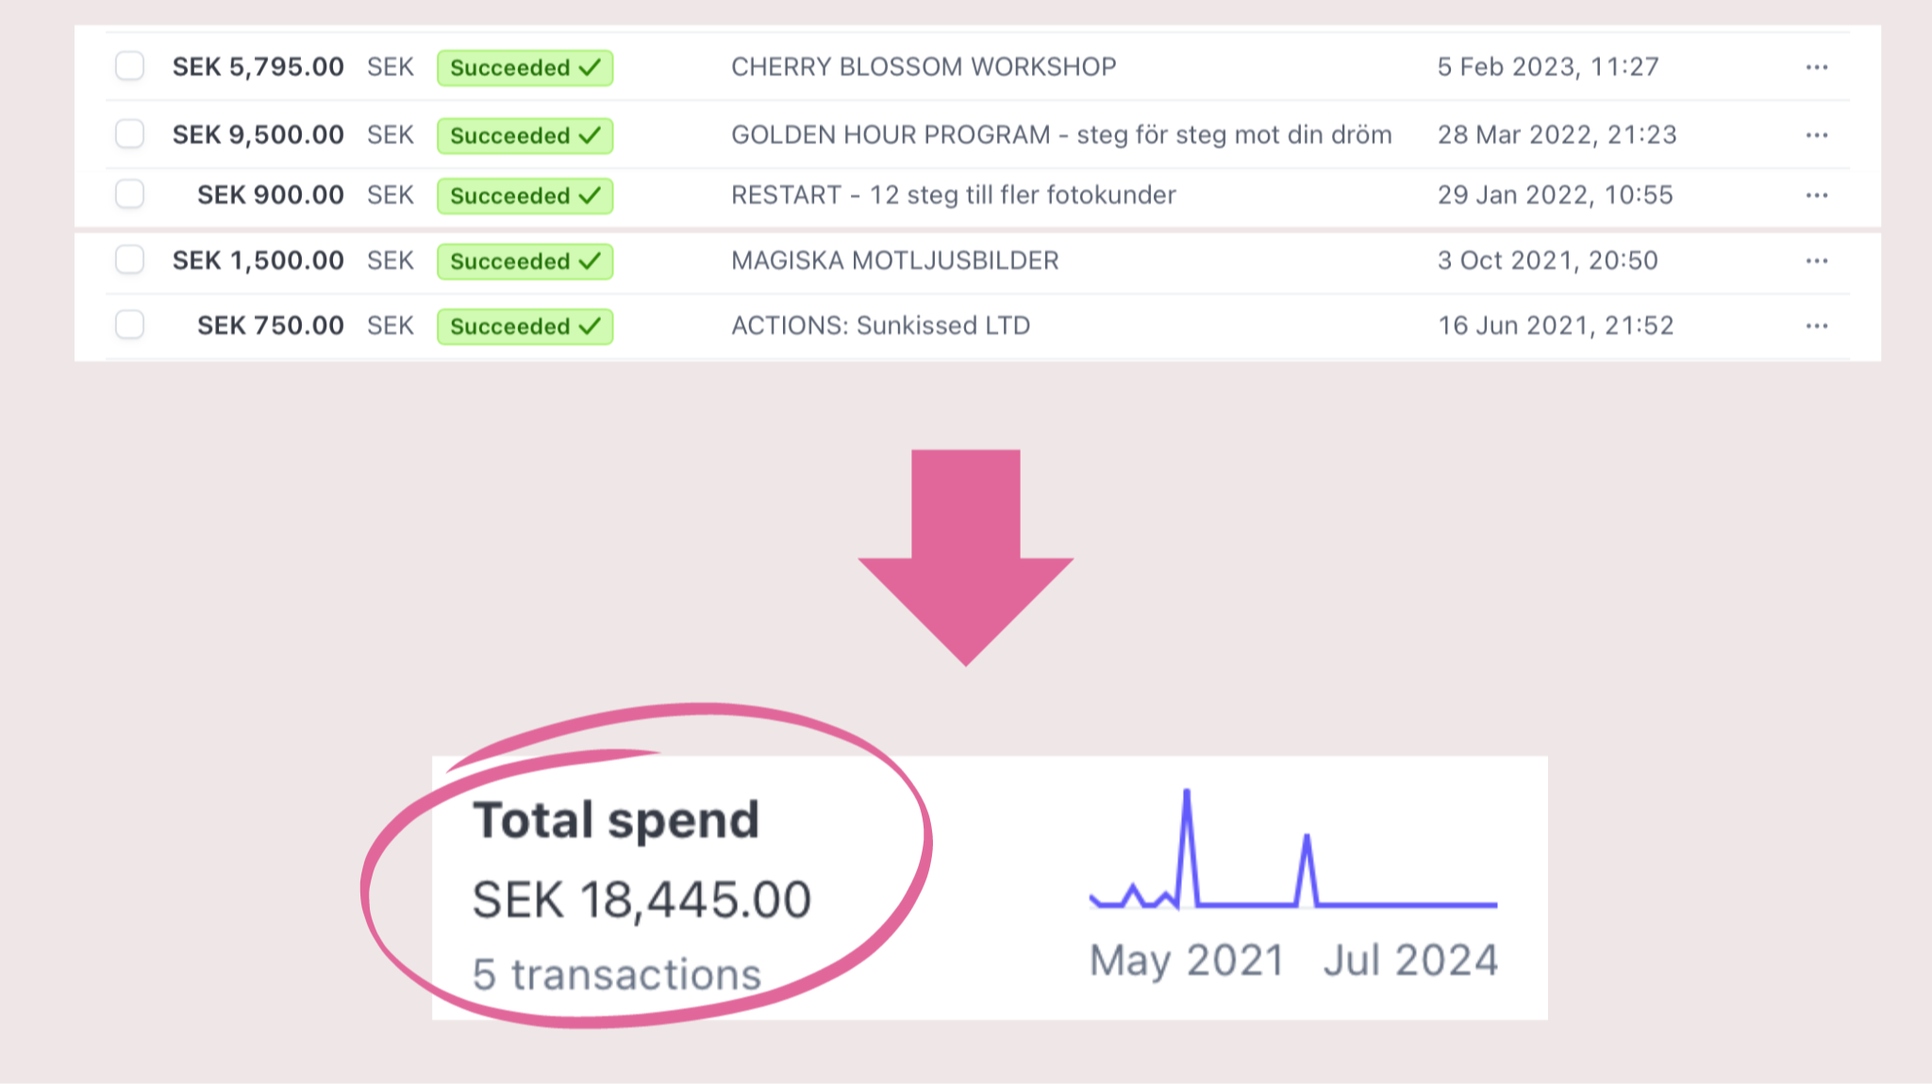Click Succeeded badge on Cherry Blossom Workshop row

coord(525,68)
